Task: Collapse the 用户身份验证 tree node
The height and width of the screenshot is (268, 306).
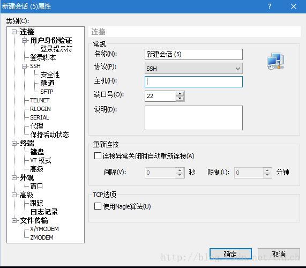Action: pyautogui.click(x=24, y=40)
